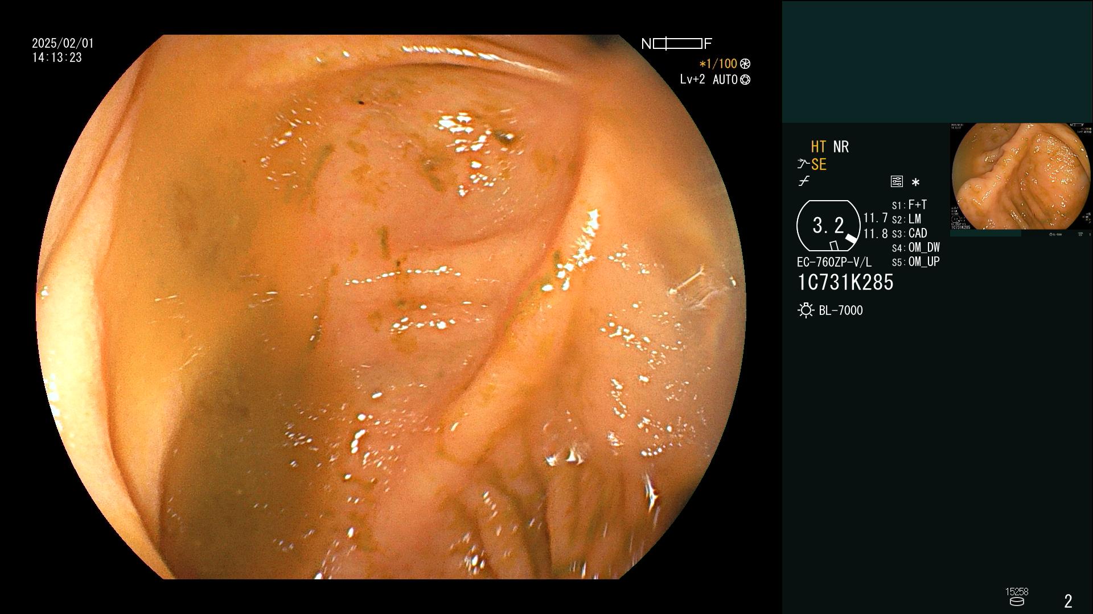Click the Lv+2 brightness level value

692,80
